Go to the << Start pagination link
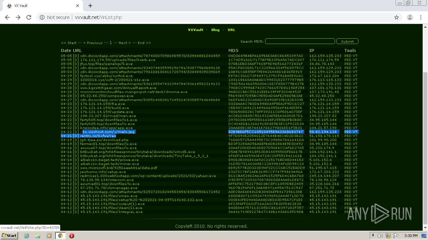Viewport: 428px width, 240px height. tap(69, 43)
